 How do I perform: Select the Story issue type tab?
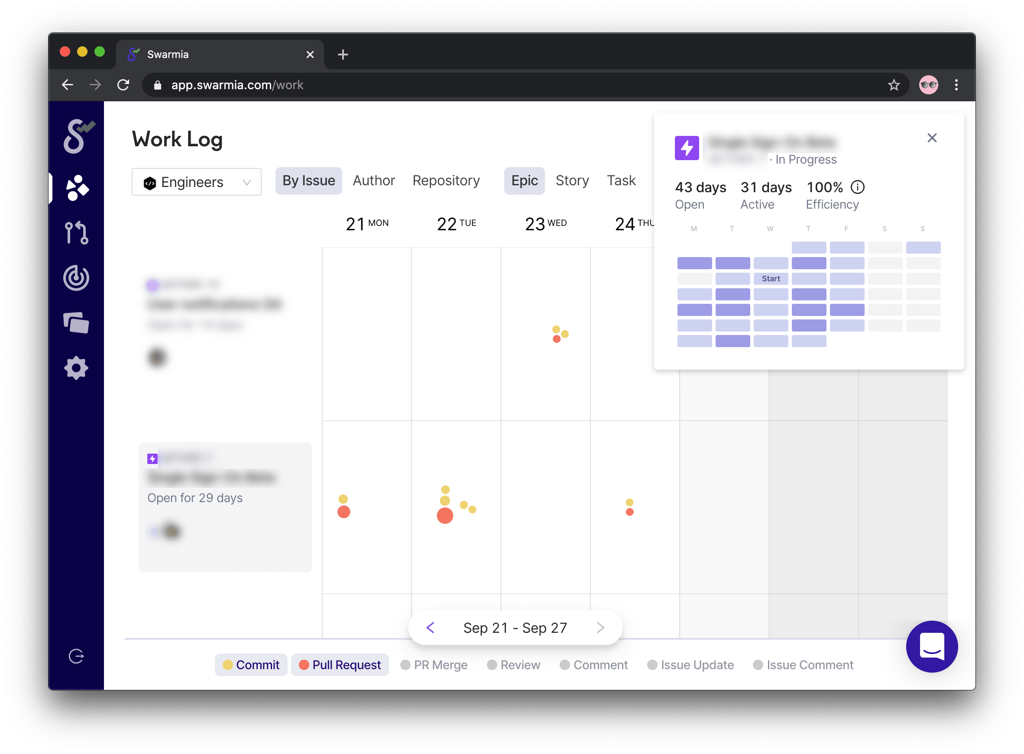pyautogui.click(x=572, y=181)
